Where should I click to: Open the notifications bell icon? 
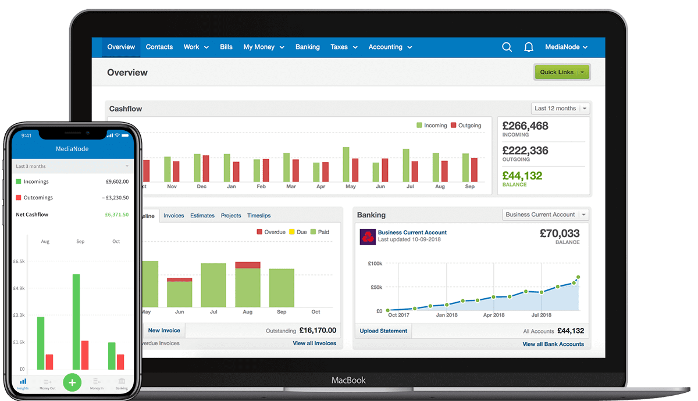528,47
